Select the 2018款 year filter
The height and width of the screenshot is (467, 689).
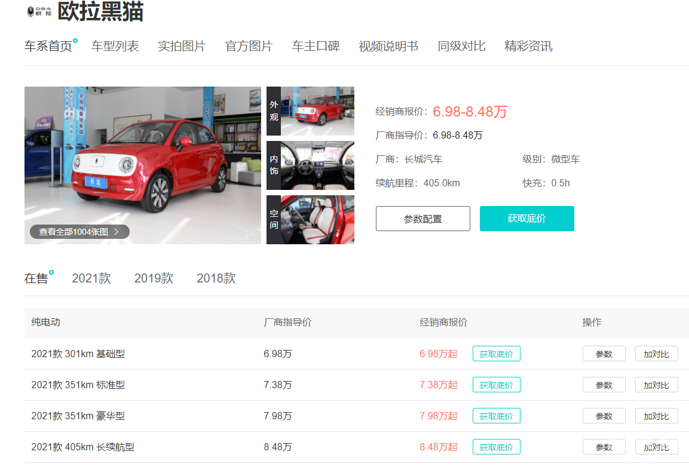216,278
